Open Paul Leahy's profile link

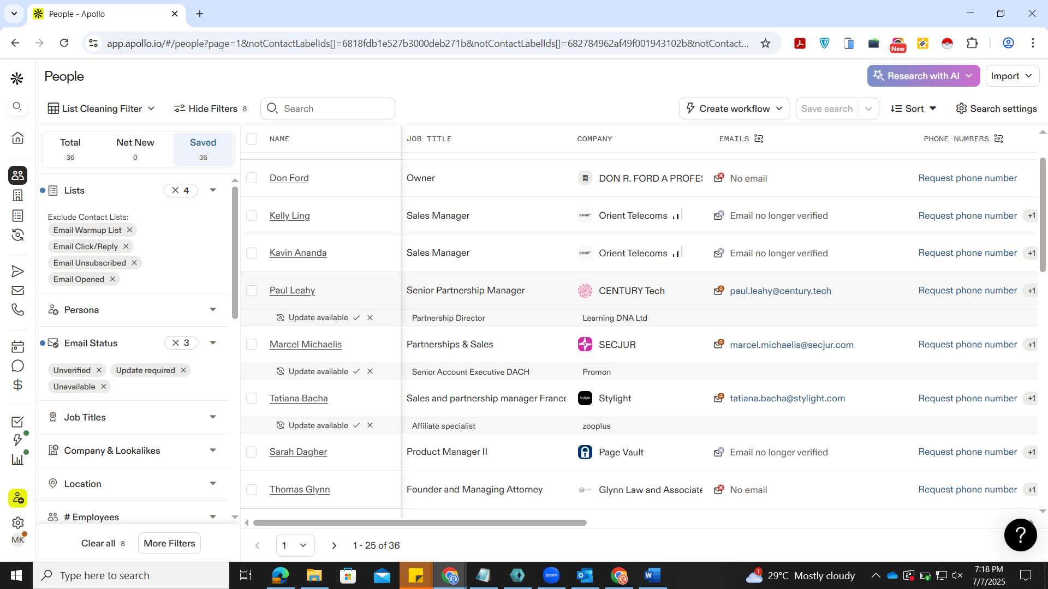pyautogui.click(x=292, y=291)
